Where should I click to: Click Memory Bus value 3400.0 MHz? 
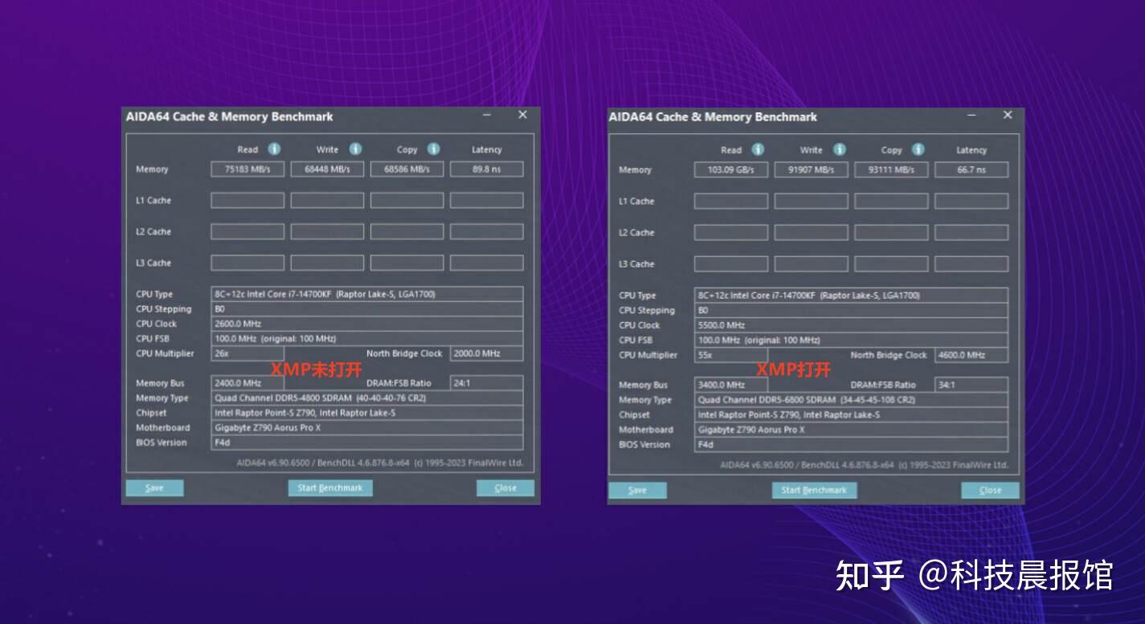[731, 385]
